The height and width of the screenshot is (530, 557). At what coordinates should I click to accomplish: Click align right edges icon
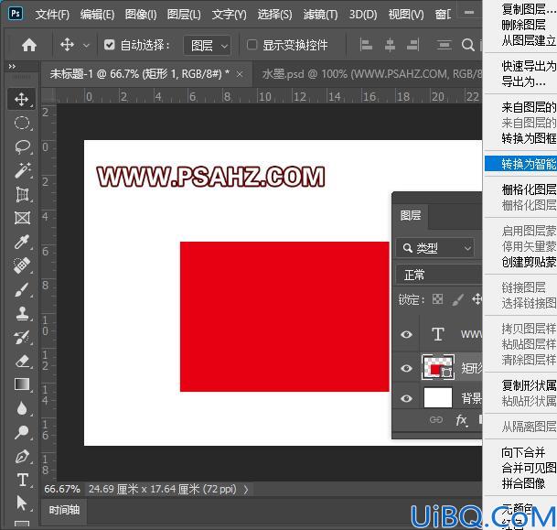click(413, 45)
